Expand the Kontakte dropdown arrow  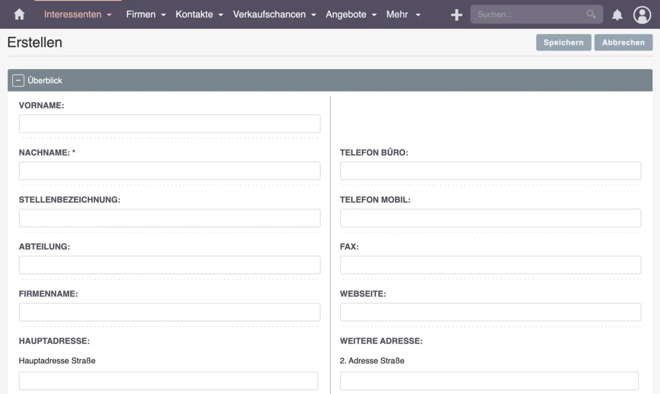(220, 15)
